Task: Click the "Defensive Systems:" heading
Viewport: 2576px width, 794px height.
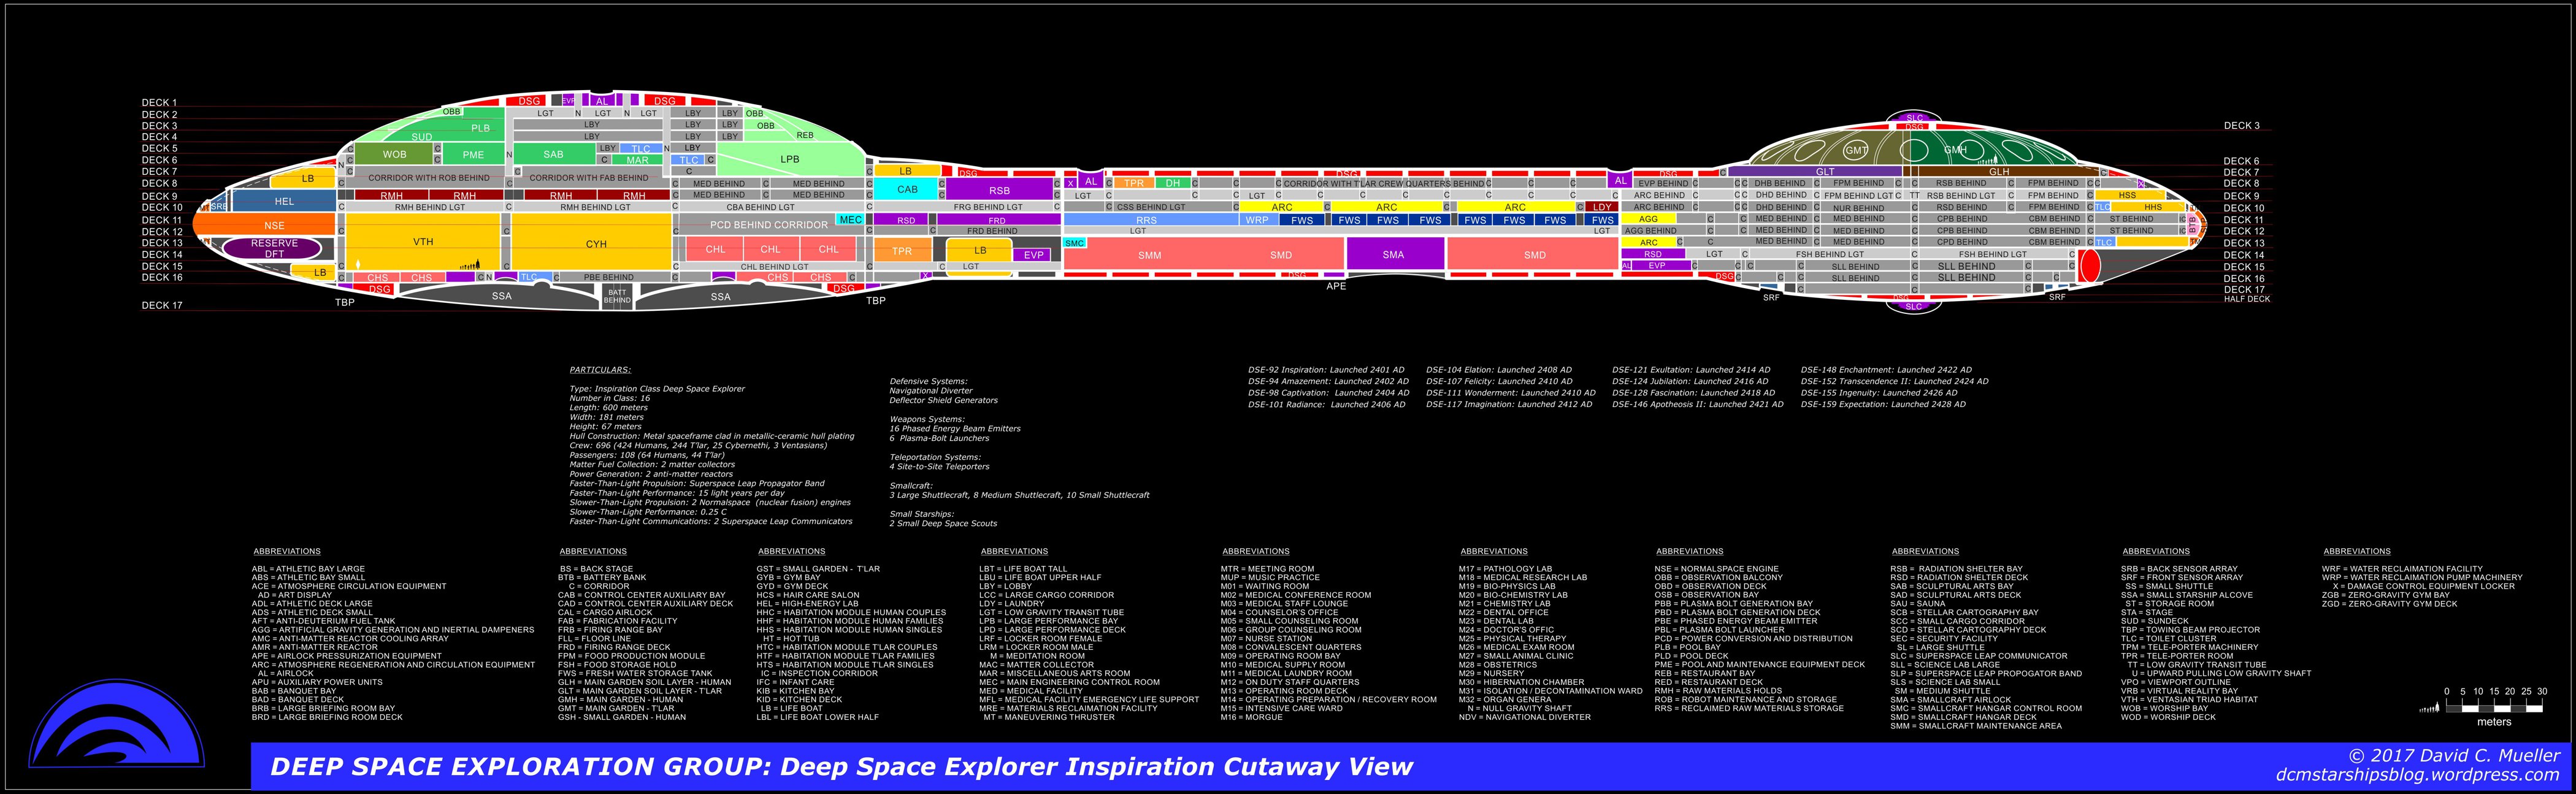Action: point(928,381)
